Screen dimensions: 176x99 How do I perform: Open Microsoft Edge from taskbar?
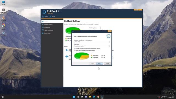click(94, 97)
